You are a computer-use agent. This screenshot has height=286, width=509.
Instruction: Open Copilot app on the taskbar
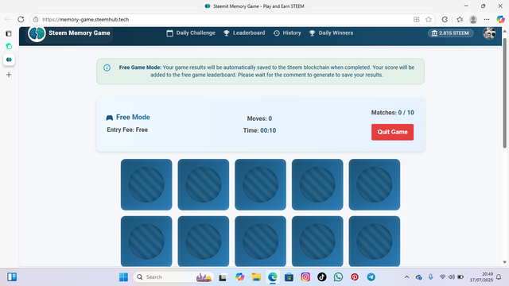pos(240,277)
